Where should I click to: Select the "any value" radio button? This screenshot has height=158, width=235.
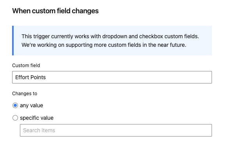(15, 105)
